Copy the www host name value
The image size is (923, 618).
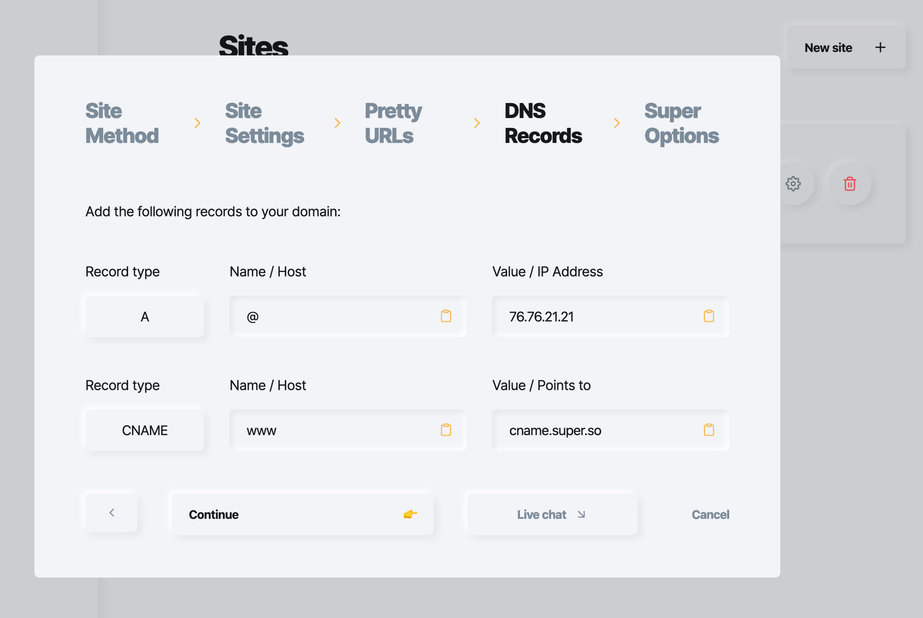(446, 430)
